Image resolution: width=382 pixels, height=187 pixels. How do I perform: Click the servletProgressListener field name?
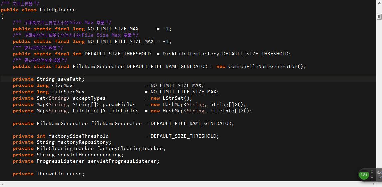coord(122,161)
